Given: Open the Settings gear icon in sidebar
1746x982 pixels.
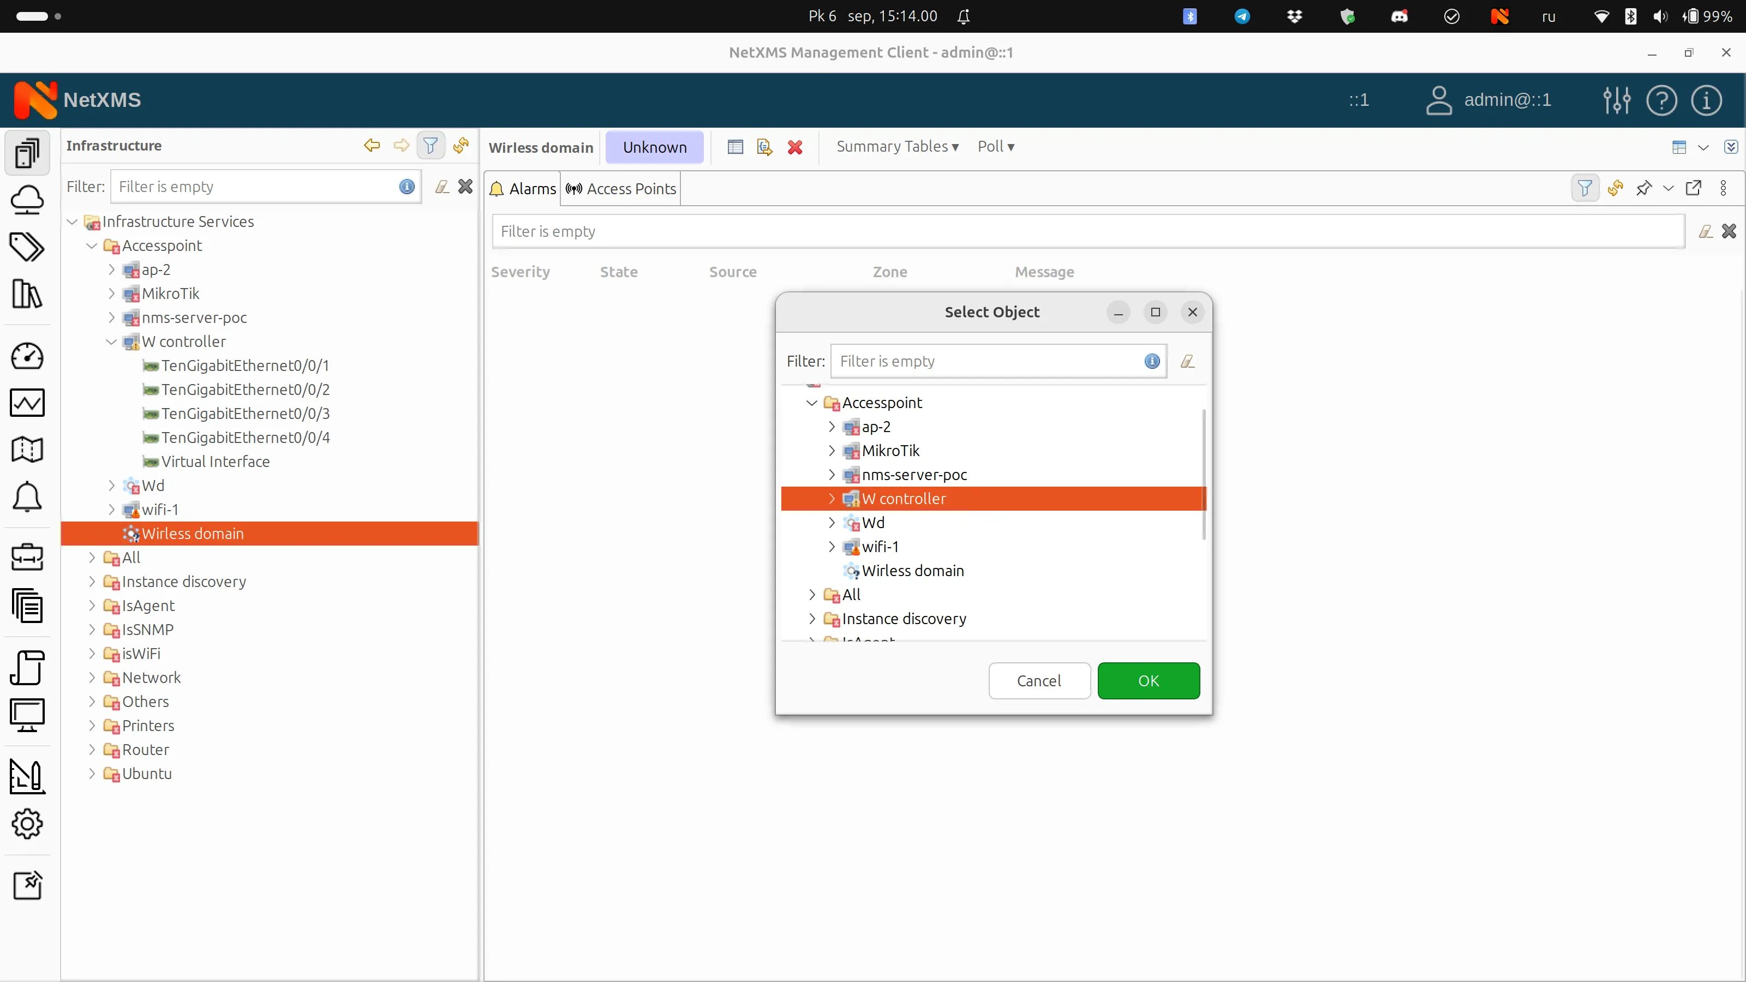Looking at the screenshot, I should tap(27, 824).
